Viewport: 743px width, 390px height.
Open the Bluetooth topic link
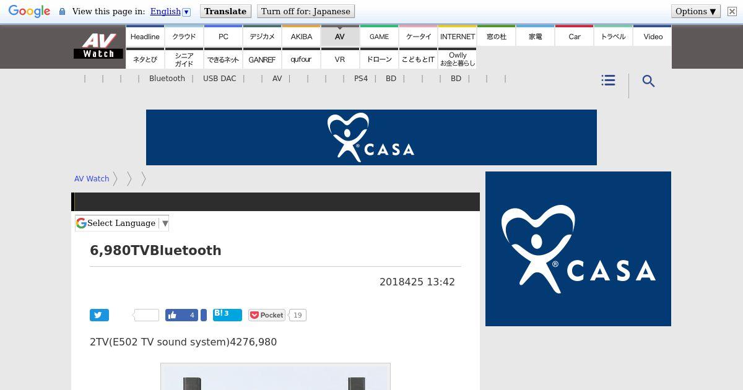click(167, 79)
